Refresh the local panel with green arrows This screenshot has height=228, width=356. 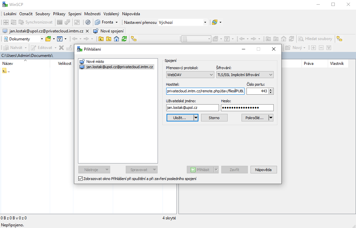[124, 39]
